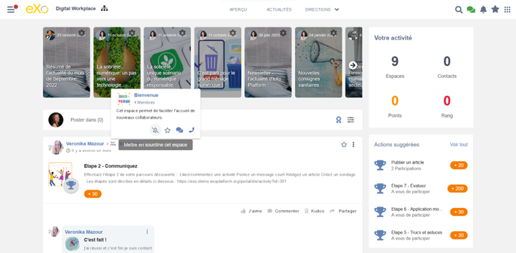Switch to the Actualités tab
Image resolution: width=516 pixels, height=253 pixels.
tap(279, 10)
